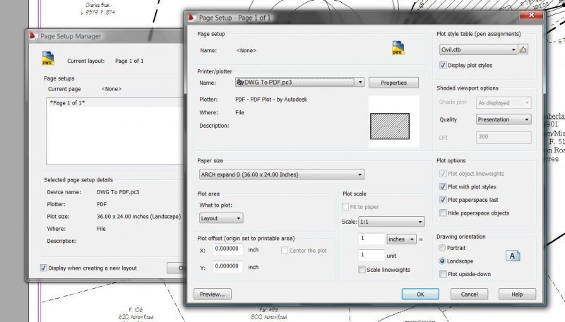This screenshot has width=565, height=322.
Task: Click the Help button
Action: click(517, 294)
